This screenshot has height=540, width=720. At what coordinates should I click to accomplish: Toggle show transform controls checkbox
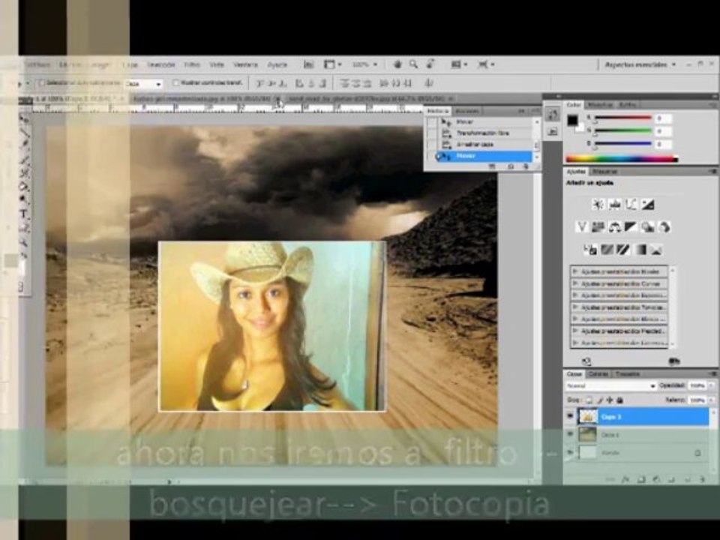175,83
